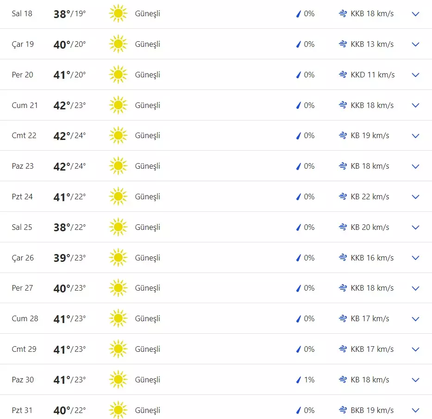Click the raindrop icon on Per 20 row
The height and width of the screenshot is (419, 432).
click(299, 75)
